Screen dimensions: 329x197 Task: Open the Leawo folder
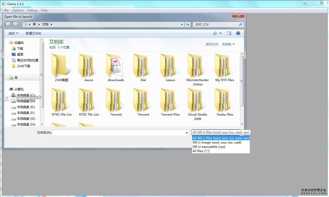click(x=170, y=67)
